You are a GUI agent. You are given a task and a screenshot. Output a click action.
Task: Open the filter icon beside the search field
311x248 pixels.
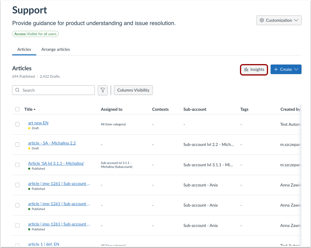pyautogui.click(x=103, y=90)
